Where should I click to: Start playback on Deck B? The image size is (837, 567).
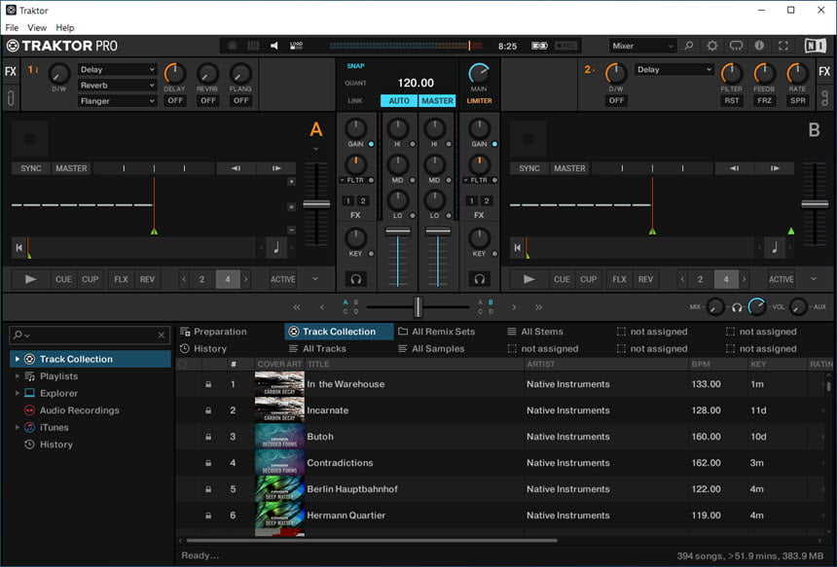528,279
